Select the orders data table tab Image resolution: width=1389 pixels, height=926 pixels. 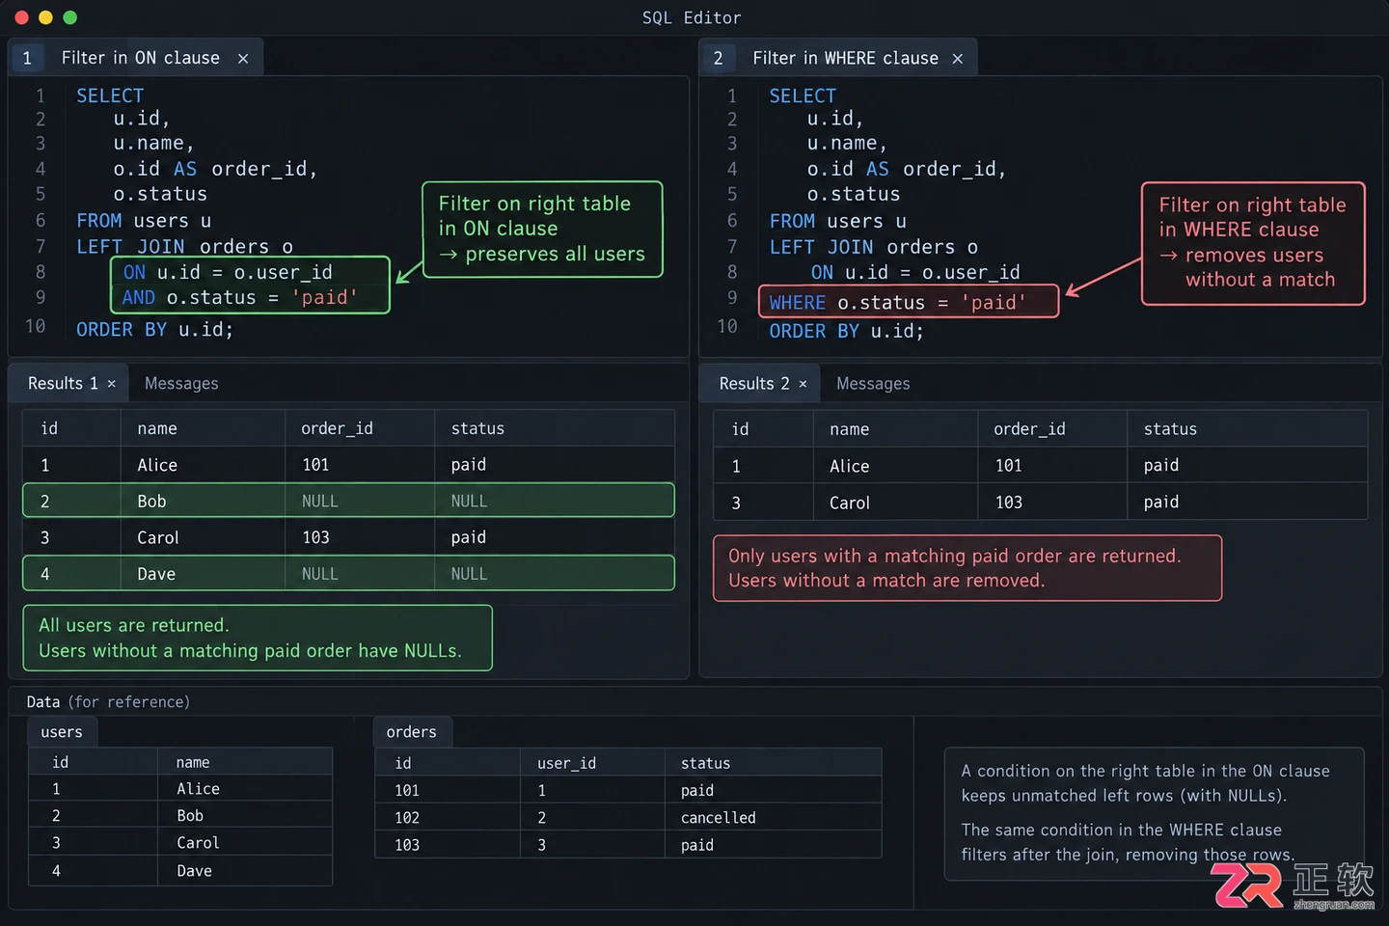[x=412, y=732]
